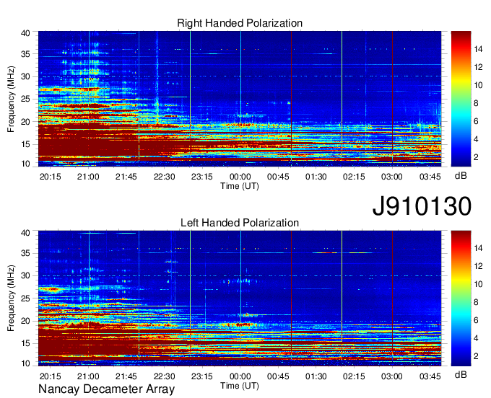The height and width of the screenshot is (398, 491).
Task: Click 21:00 time tick of Left Handed plot
Action: tap(88, 376)
